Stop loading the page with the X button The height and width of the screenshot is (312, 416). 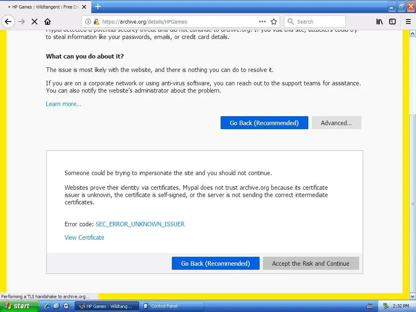35,22
